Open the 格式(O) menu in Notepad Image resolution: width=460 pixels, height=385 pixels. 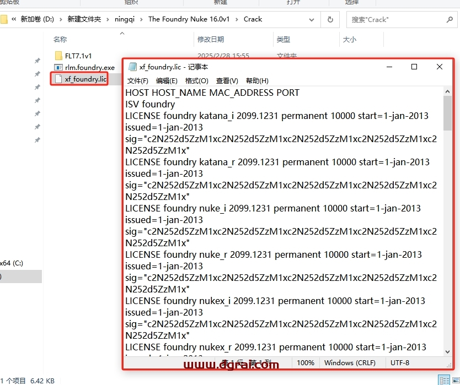click(197, 80)
